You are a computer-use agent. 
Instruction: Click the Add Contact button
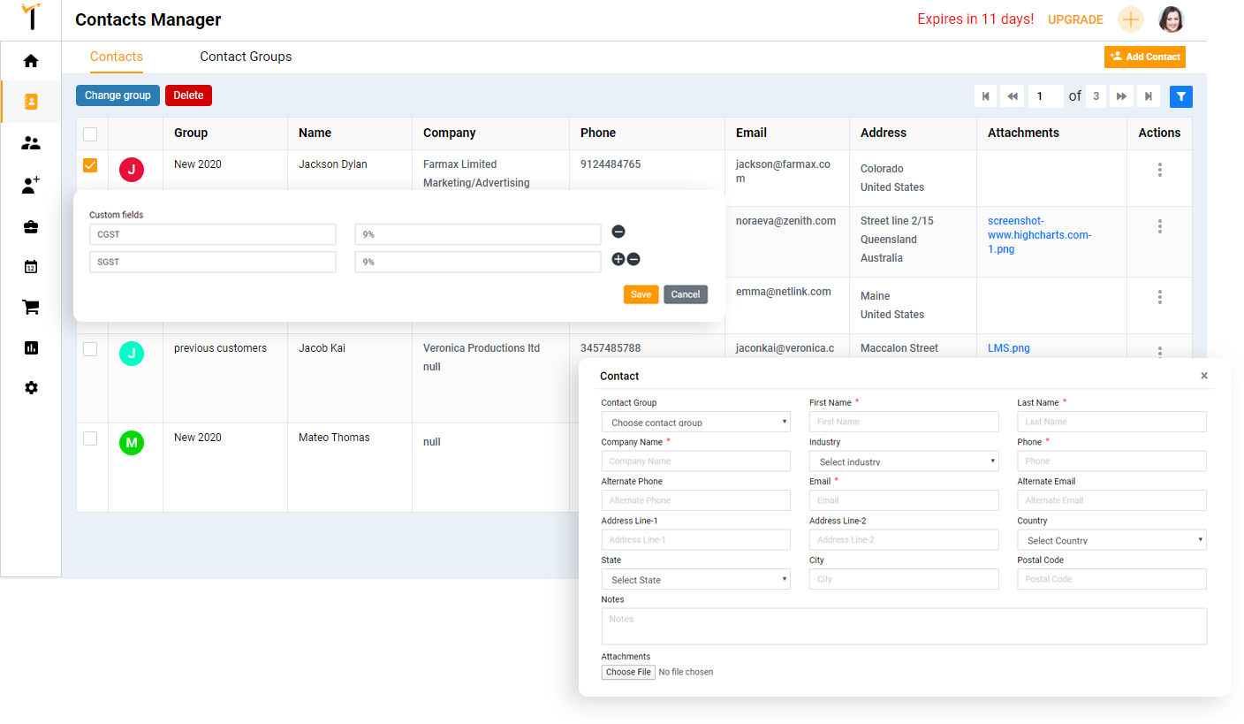(x=1145, y=57)
